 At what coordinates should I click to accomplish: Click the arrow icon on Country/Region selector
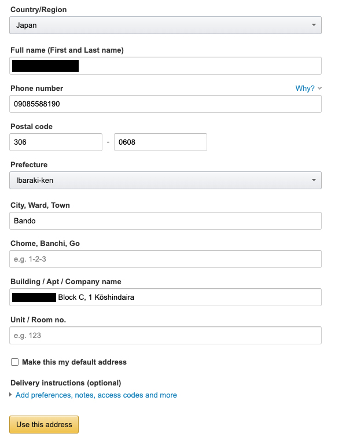pyautogui.click(x=314, y=25)
